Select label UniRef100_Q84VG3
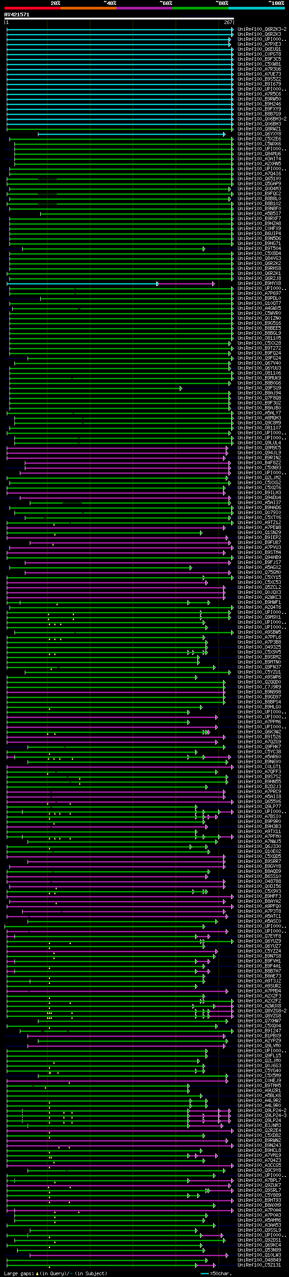The height and width of the screenshot is (1277, 289). pos(259,258)
